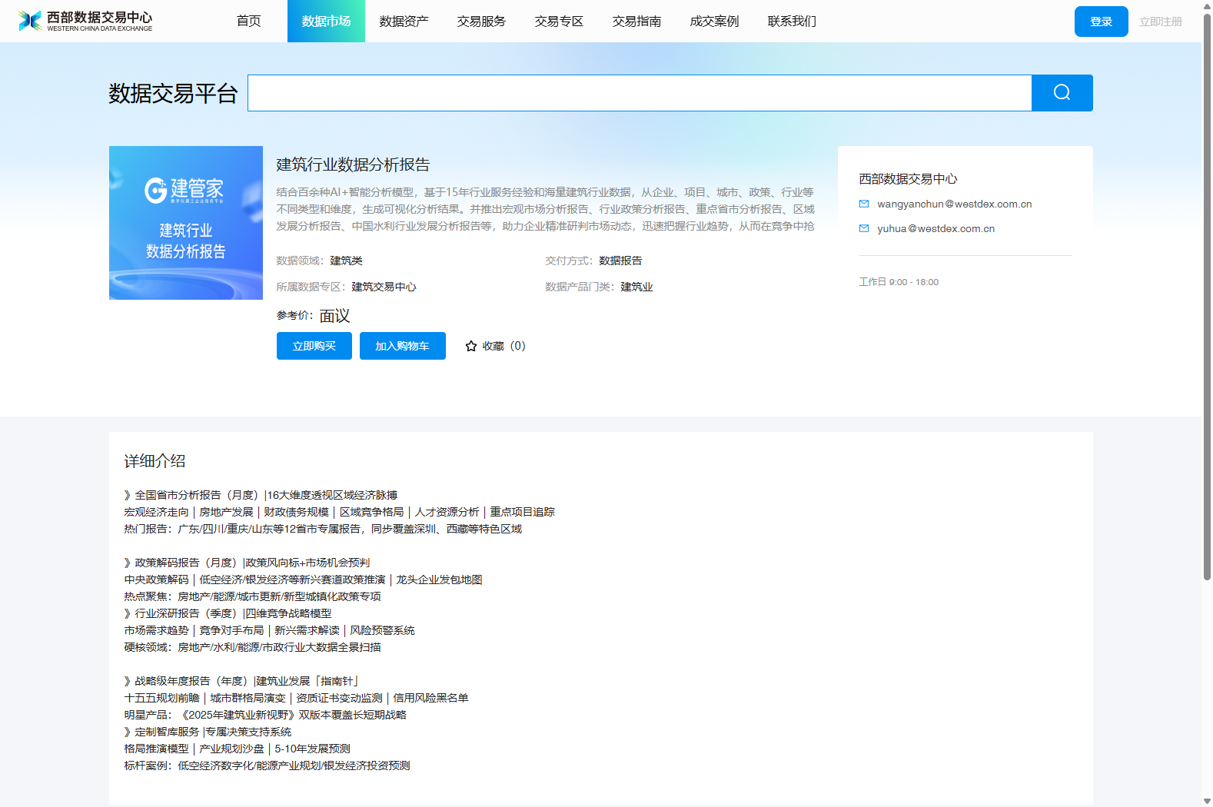Select the 数据市场 tab
The width and height of the screenshot is (1213, 807).
pos(326,22)
